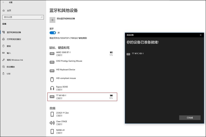Image resolution: width=206 pixels, height=137 pixels.
Task: Select G102 Prodigy Gaming Mouse entry
Action: 82,62
